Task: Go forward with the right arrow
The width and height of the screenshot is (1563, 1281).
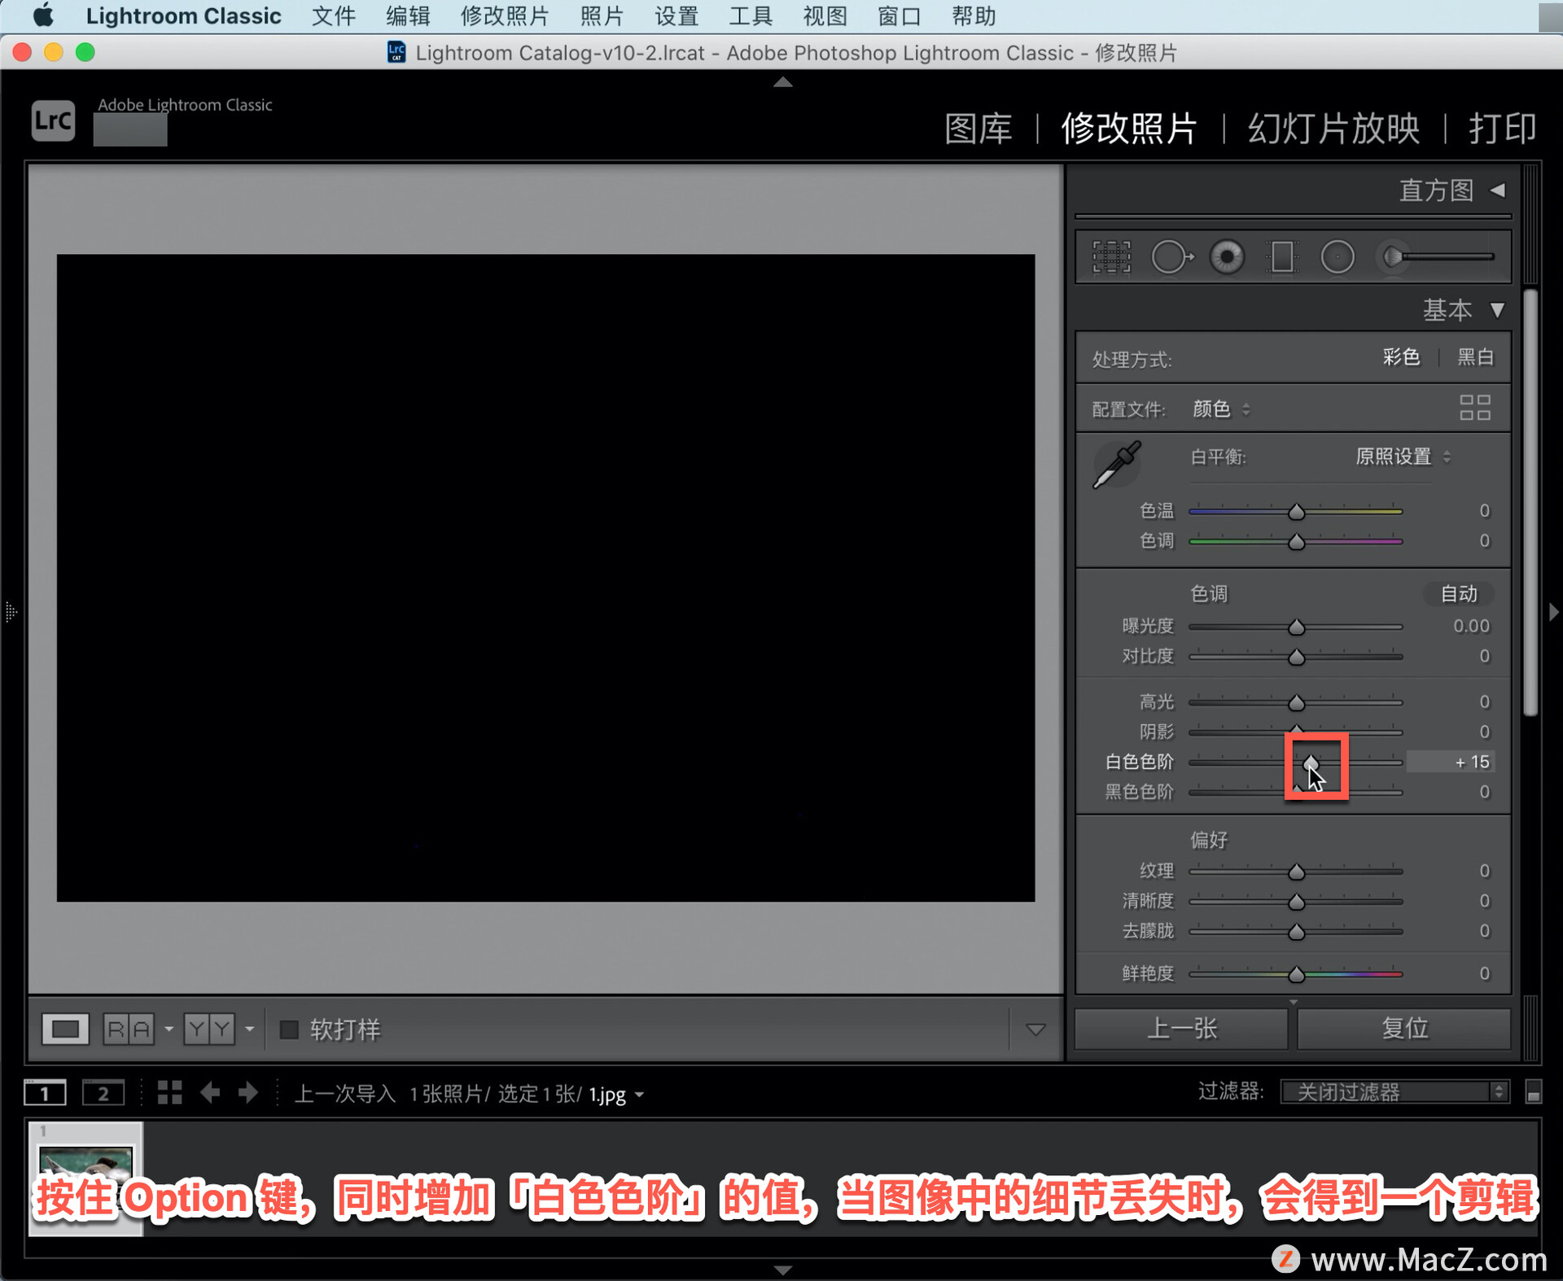Action: point(248,1092)
